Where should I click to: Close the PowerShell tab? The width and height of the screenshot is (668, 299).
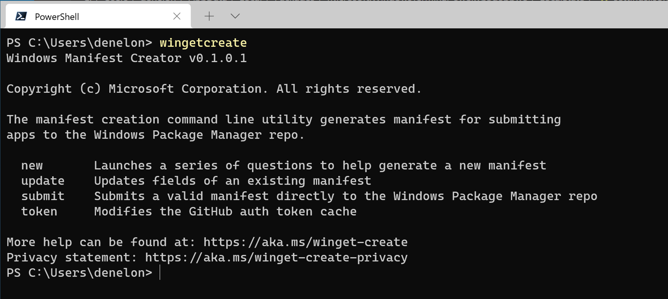pos(176,16)
